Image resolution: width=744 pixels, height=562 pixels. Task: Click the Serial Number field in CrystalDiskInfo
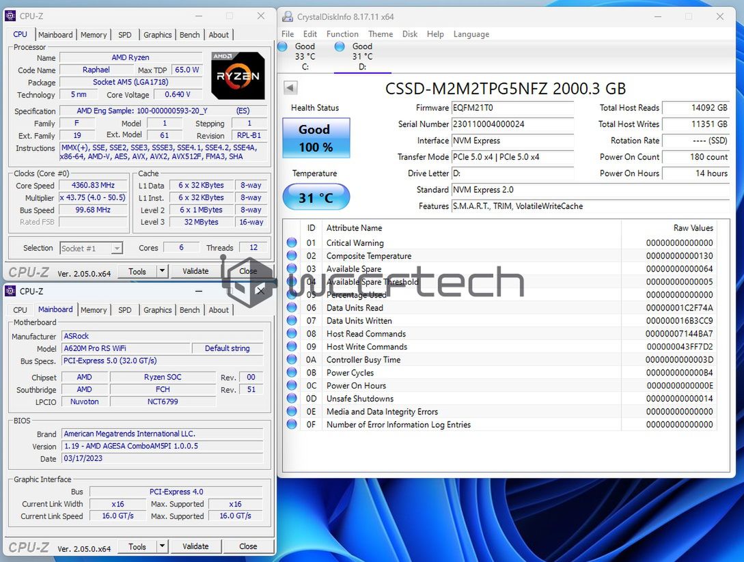pyautogui.click(x=513, y=124)
